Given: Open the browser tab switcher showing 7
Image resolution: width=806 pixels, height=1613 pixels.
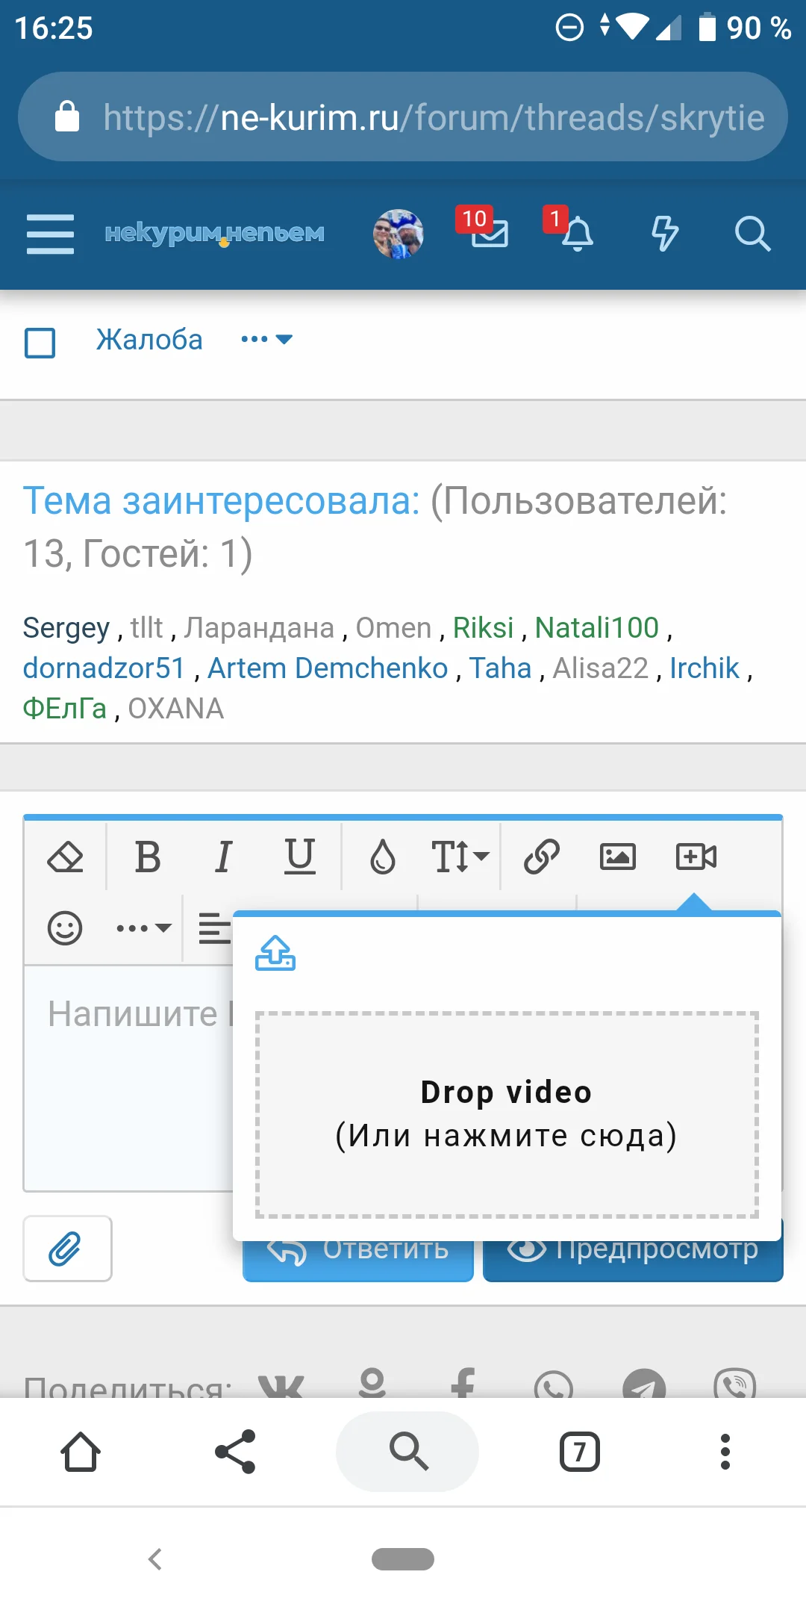Looking at the screenshot, I should click(x=580, y=1452).
